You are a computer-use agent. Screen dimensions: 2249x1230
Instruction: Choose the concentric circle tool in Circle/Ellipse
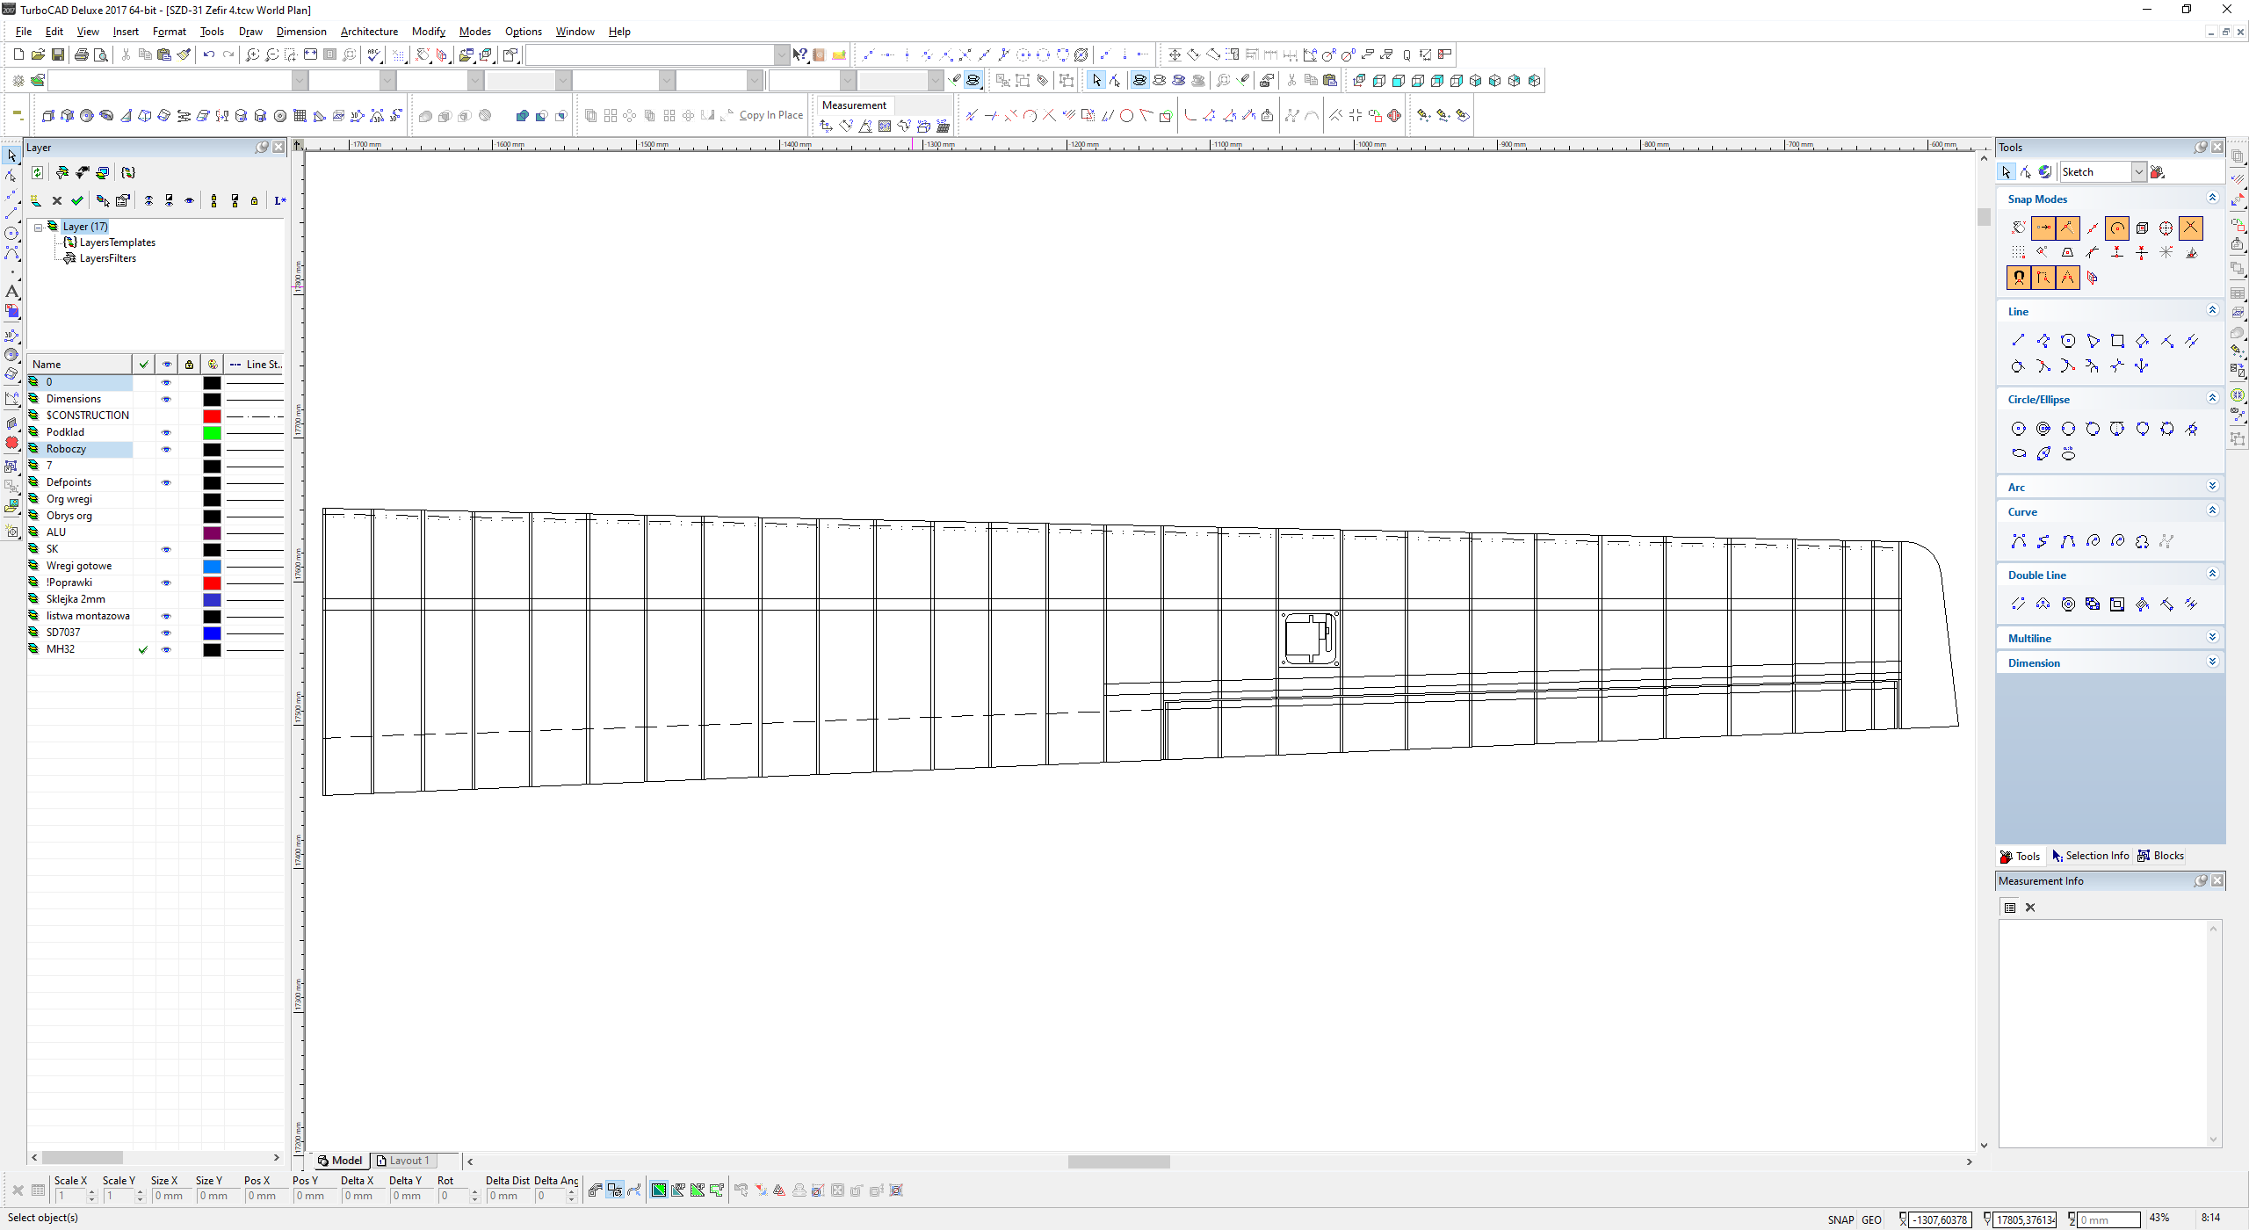2043,429
